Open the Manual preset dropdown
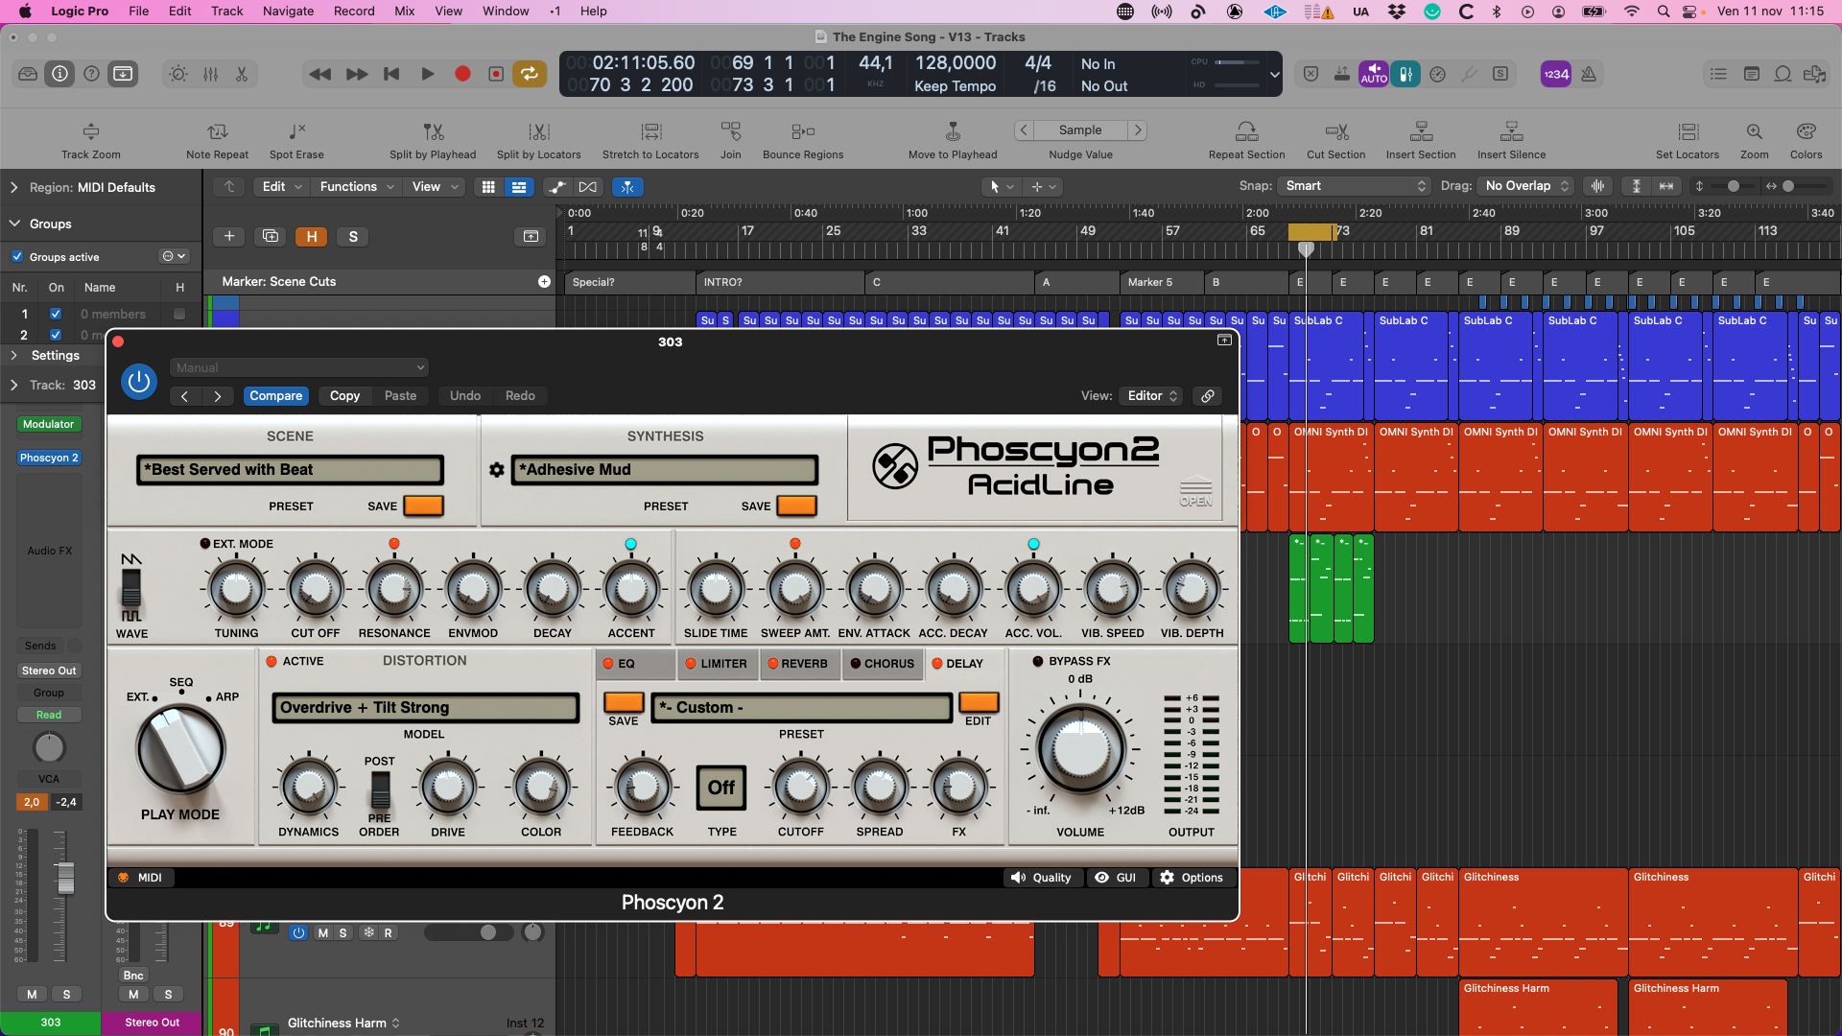 pos(299,368)
